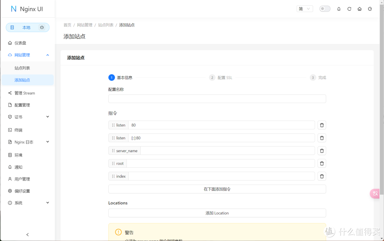The height and width of the screenshot is (241, 384).
Task: Click the 添加 Location button
Action: click(217, 213)
